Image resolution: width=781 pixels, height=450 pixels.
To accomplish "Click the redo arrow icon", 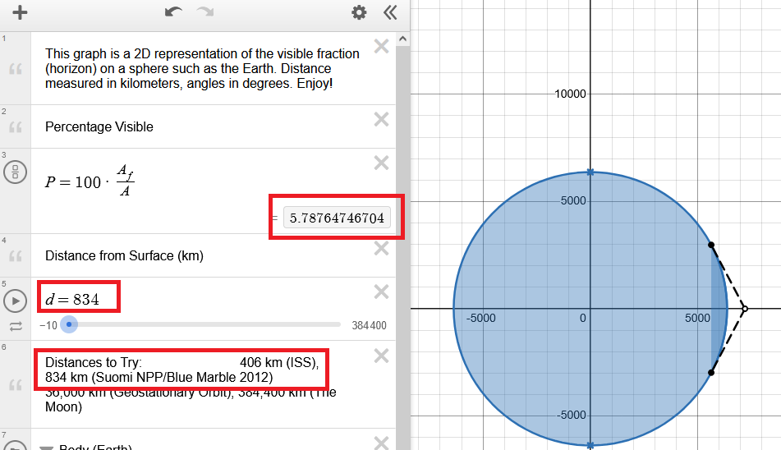I will click(205, 12).
